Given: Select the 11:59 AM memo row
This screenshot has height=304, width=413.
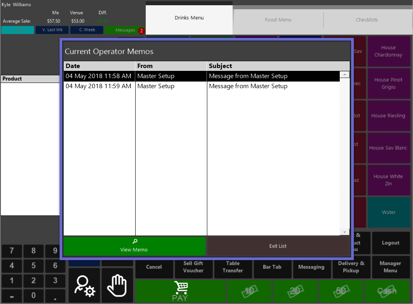Looking at the screenshot, I should point(201,86).
